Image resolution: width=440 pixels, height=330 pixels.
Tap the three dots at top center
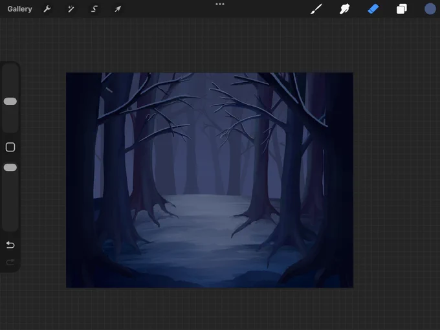[220, 5]
